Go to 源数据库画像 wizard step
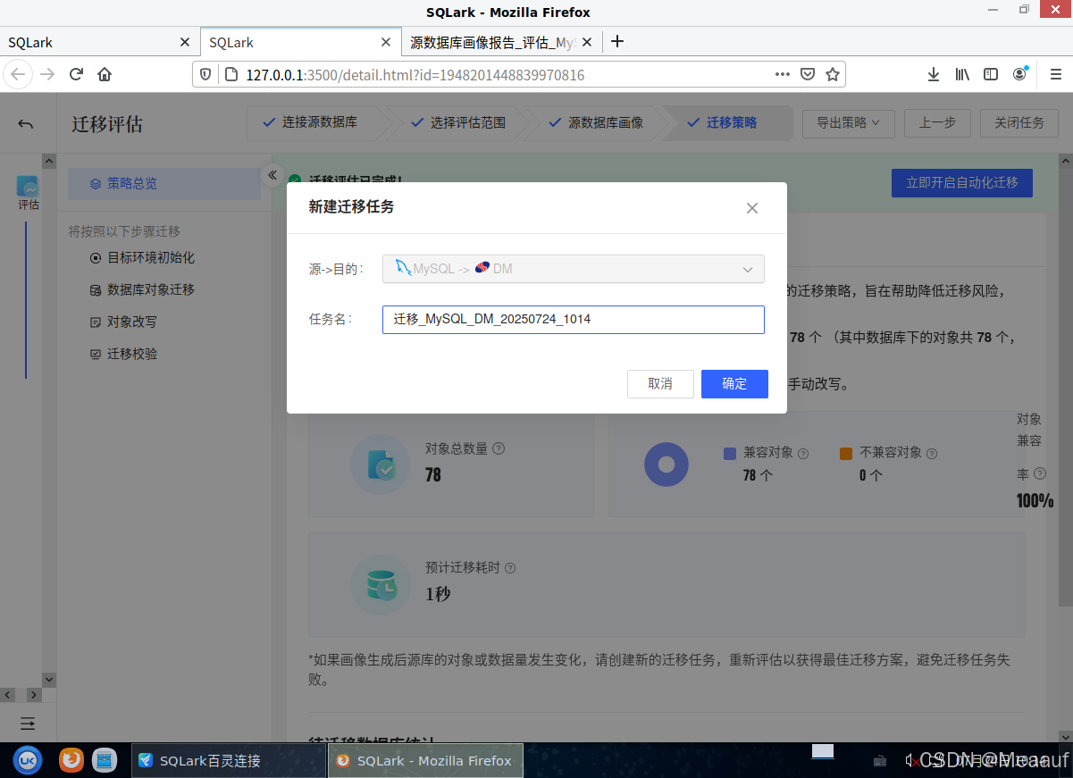This screenshot has height=778, width=1073. tap(596, 123)
